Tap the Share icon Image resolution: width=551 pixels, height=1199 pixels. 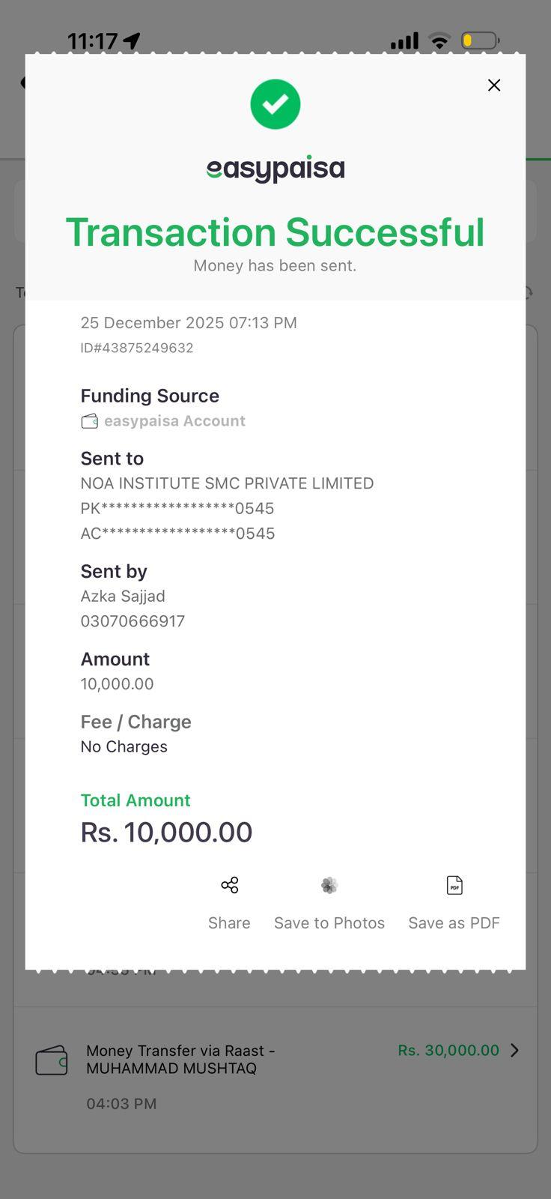click(x=229, y=886)
